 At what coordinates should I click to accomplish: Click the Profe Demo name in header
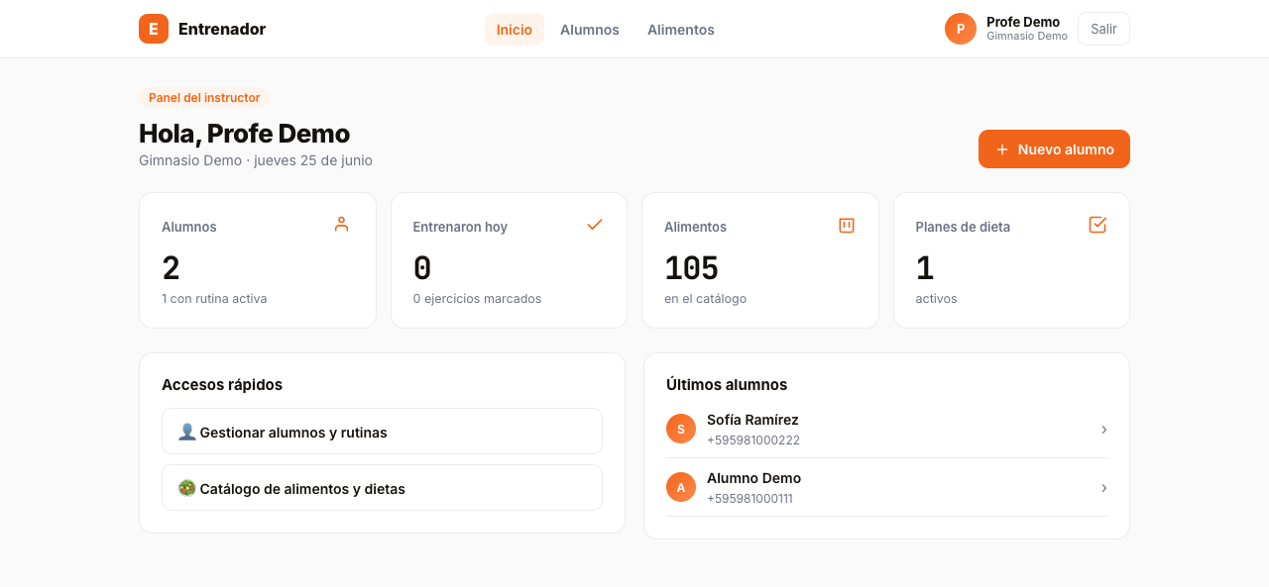tap(1023, 22)
